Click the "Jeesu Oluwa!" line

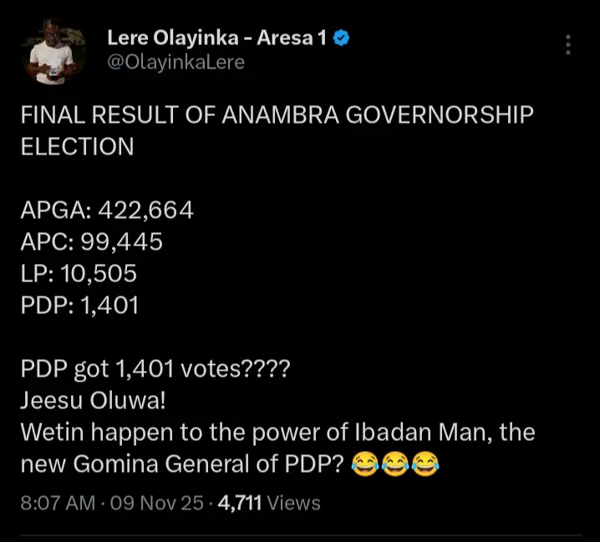pos(93,402)
